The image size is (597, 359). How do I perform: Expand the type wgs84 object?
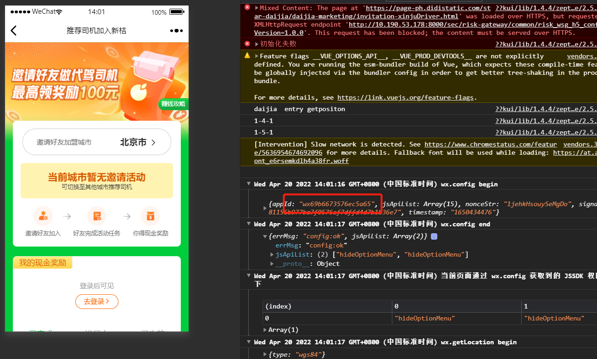pyautogui.click(x=265, y=355)
